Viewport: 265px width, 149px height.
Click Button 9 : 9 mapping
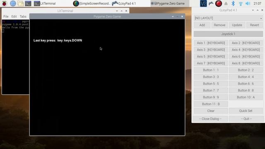coord(211,97)
